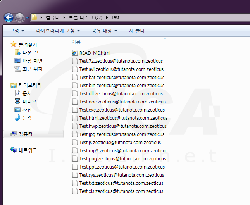Click the 문서 library icon
The image size is (250, 205).
pyautogui.click(x=17, y=93)
